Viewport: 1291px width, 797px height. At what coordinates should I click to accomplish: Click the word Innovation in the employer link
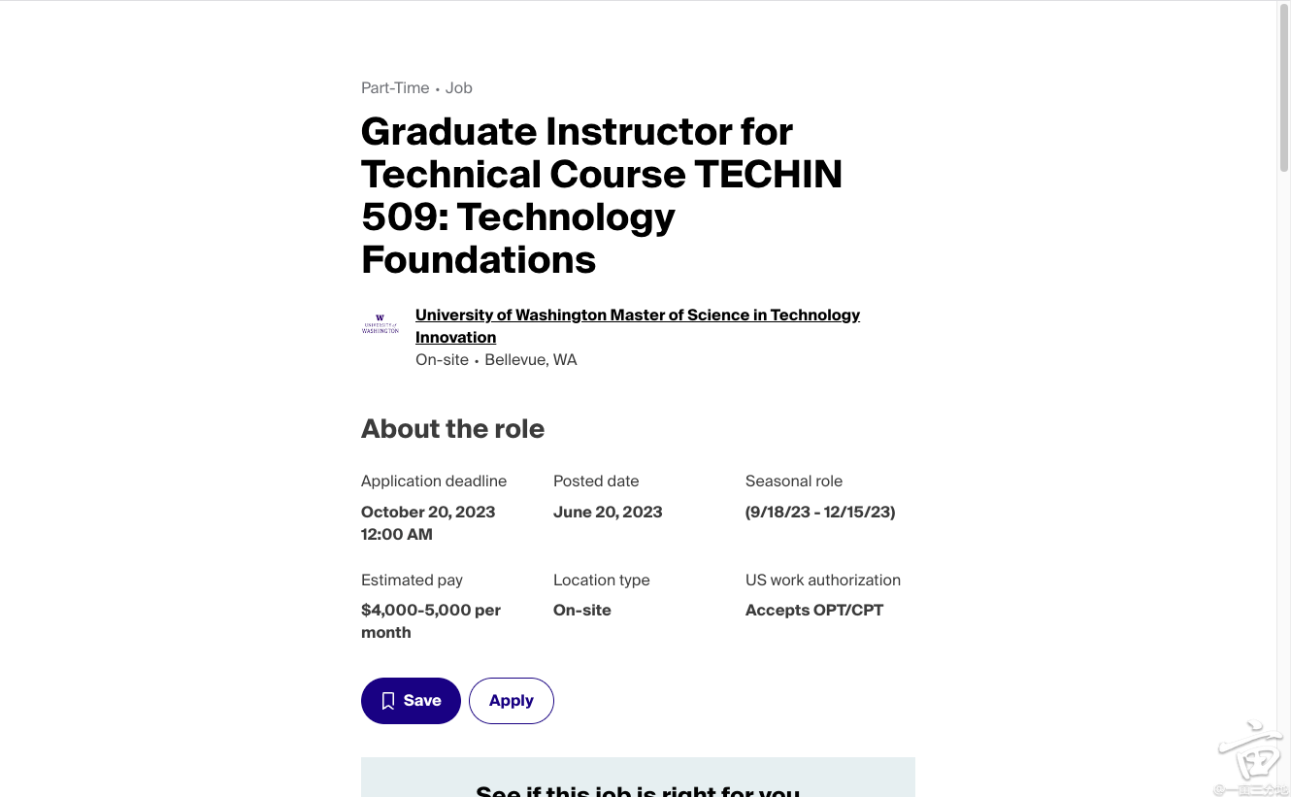tap(455, 337)
